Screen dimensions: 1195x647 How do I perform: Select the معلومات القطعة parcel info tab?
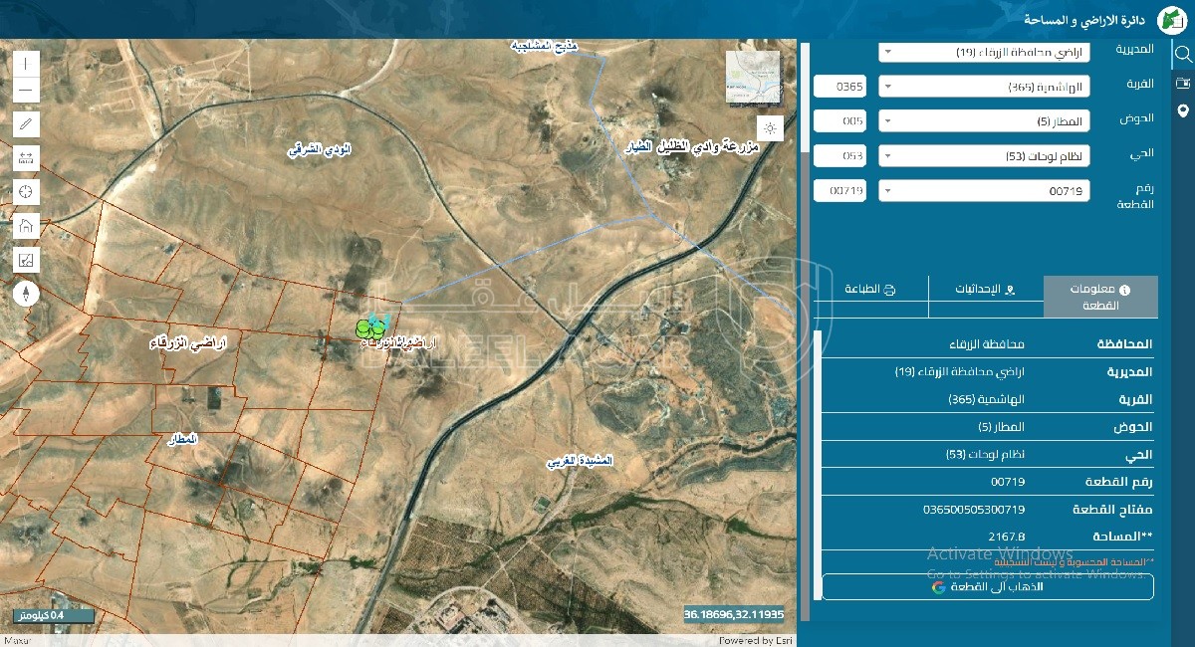[1100, 297]
